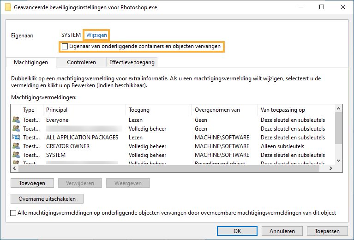This screenshot has height=240, width=354.
Task: Click MACHINE\SOFTWARE in ALL APPLICATION PACKAGES row
Action: click(222, 138)
